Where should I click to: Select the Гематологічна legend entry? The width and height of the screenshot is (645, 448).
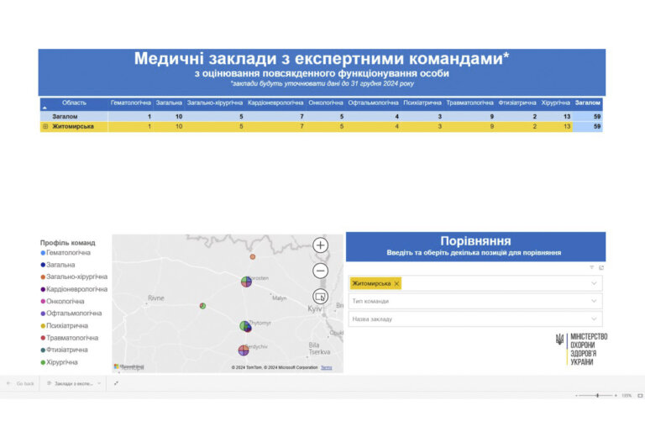(66, 252)
